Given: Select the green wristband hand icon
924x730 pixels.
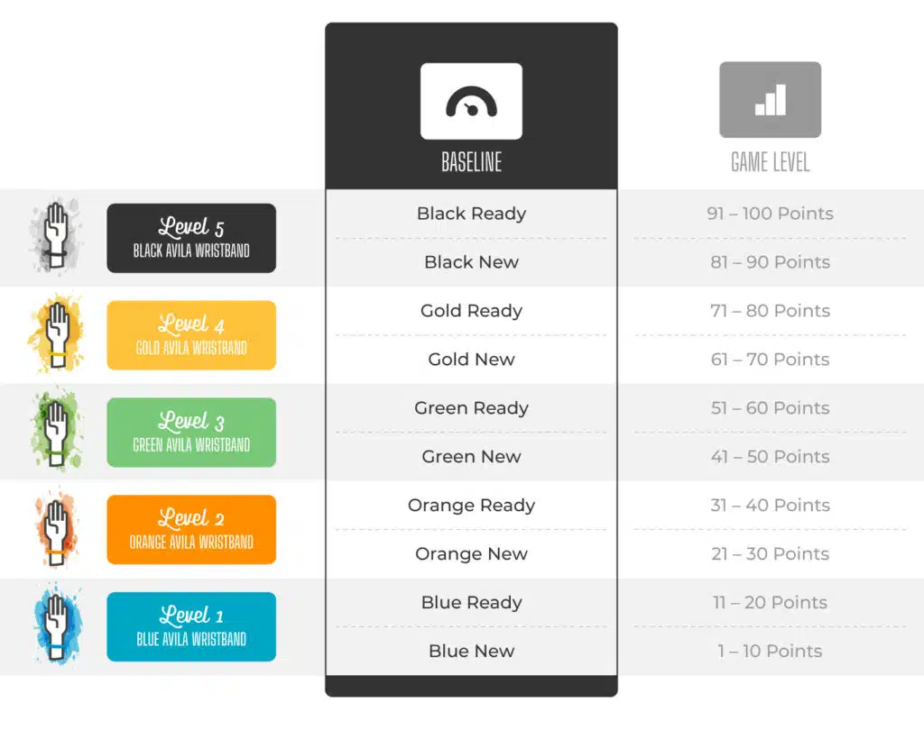Looking at the screenshot, I should (55, 432).
